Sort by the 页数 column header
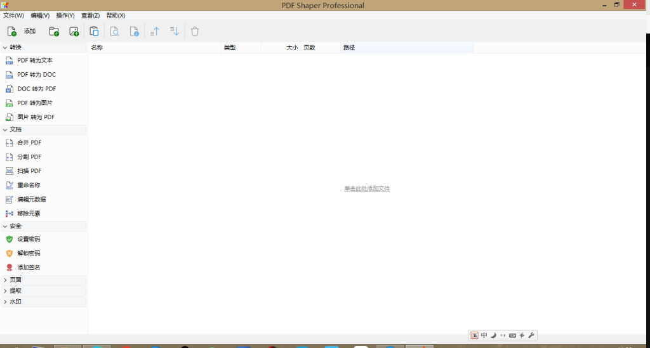650x348 pixels. pos(321,48)
